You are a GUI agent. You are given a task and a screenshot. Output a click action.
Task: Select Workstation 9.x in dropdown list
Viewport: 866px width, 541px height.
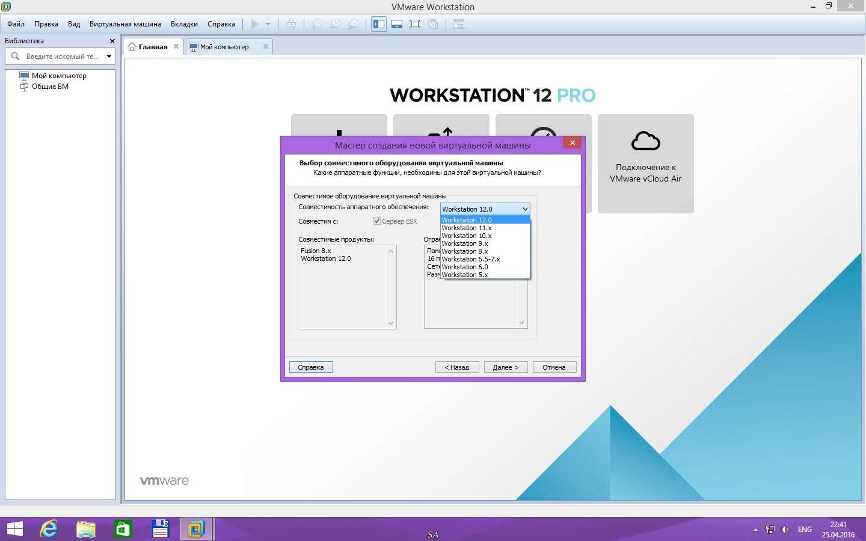[x=485, y=243]
